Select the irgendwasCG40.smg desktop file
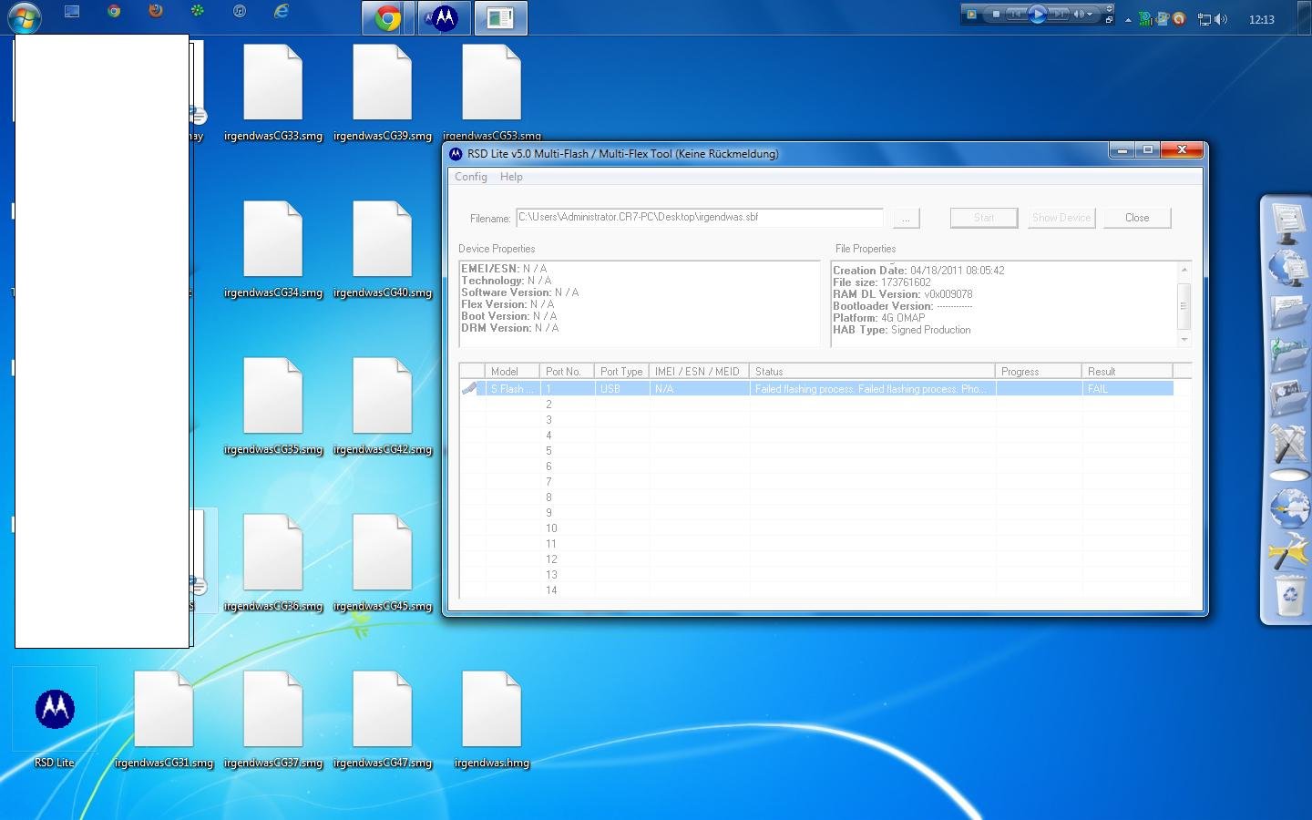The image size is (1312, 820). [383, 251]
